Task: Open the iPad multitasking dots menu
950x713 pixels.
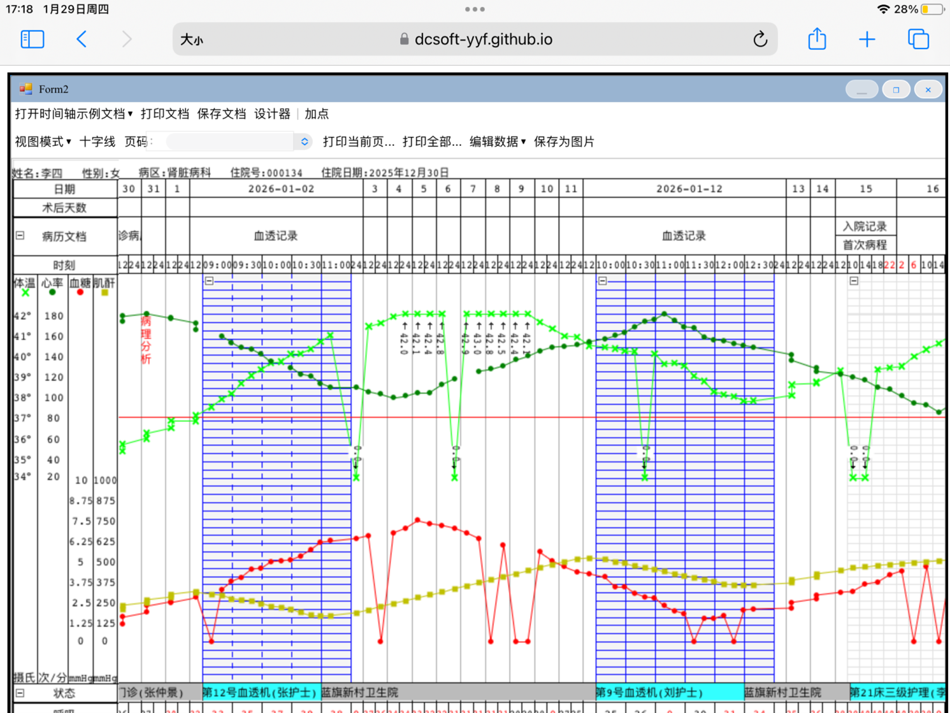Action: coord(474,9)
